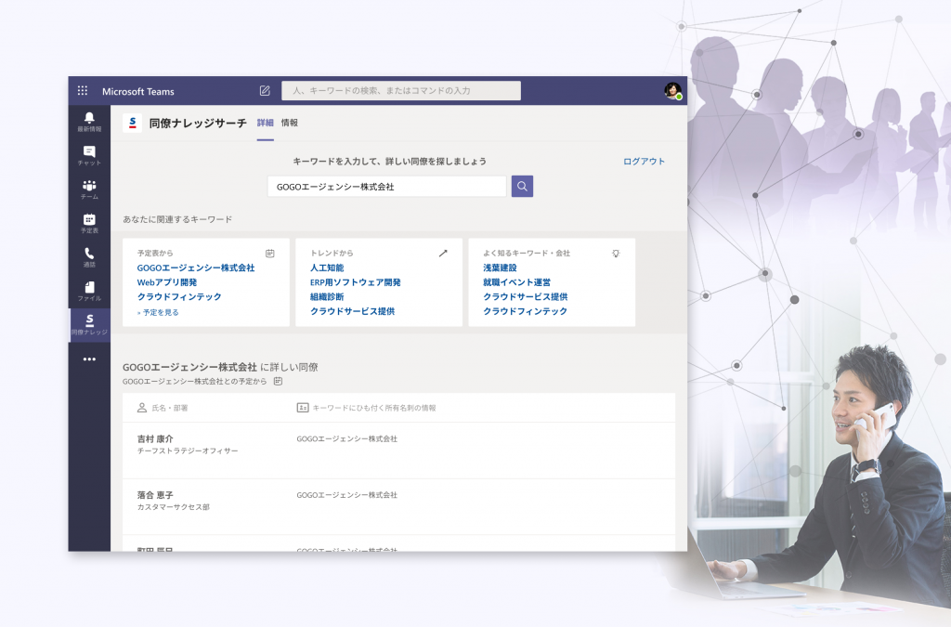Click チーフストラテジーオフィサー title text
Viewport: 951px width, 627px height.
pyautogui.click(x=188, y=451)
